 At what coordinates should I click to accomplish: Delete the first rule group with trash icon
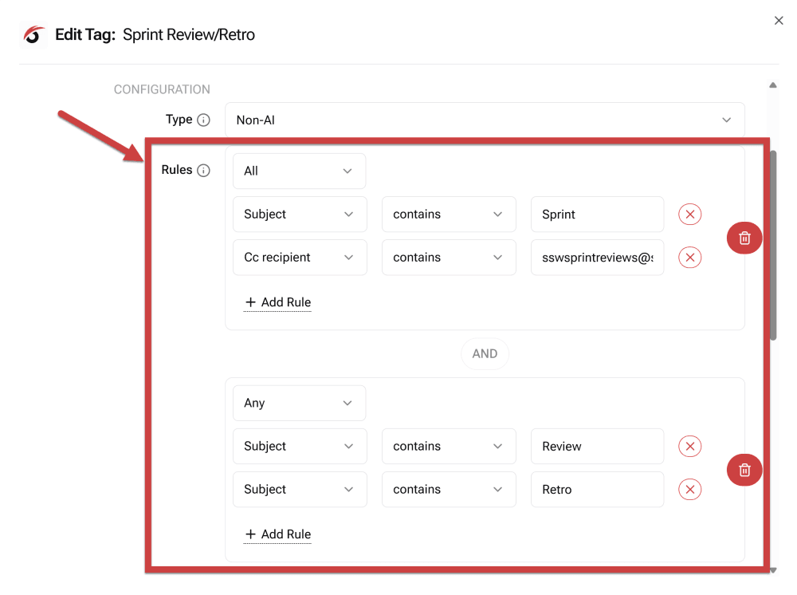tap(744, 238)
